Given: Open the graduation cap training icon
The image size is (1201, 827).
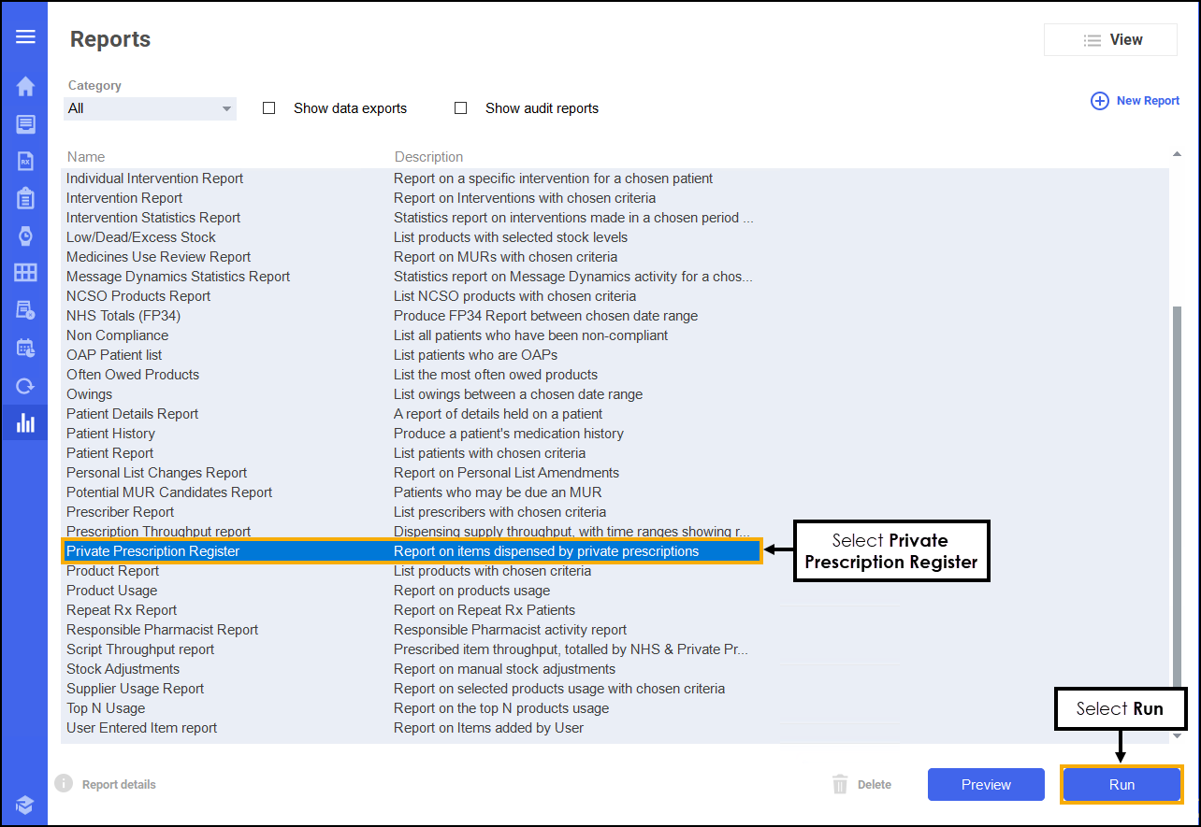Looking at the screenshot, I should pyautogui.click(x=25, y=805).
